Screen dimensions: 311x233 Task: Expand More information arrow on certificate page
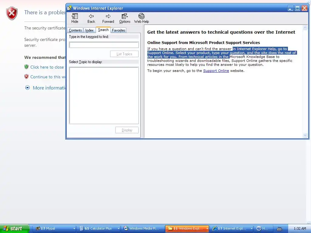[27, 88]
